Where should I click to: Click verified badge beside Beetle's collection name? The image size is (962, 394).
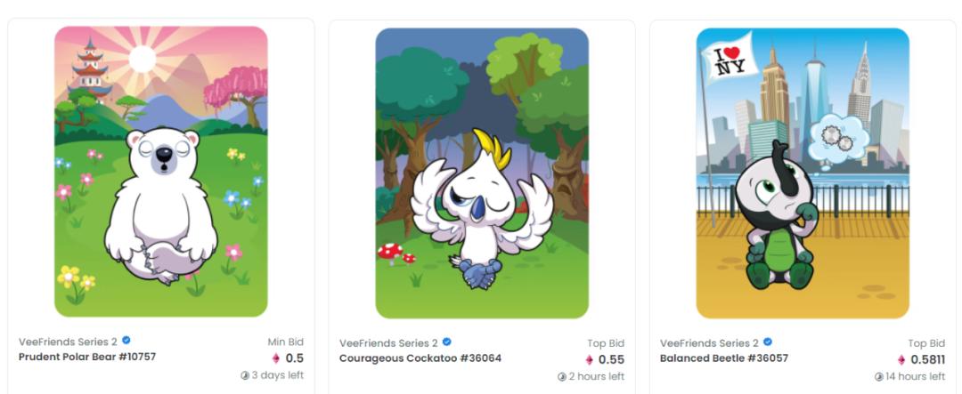pyautogui.click(x=768, y=342)
